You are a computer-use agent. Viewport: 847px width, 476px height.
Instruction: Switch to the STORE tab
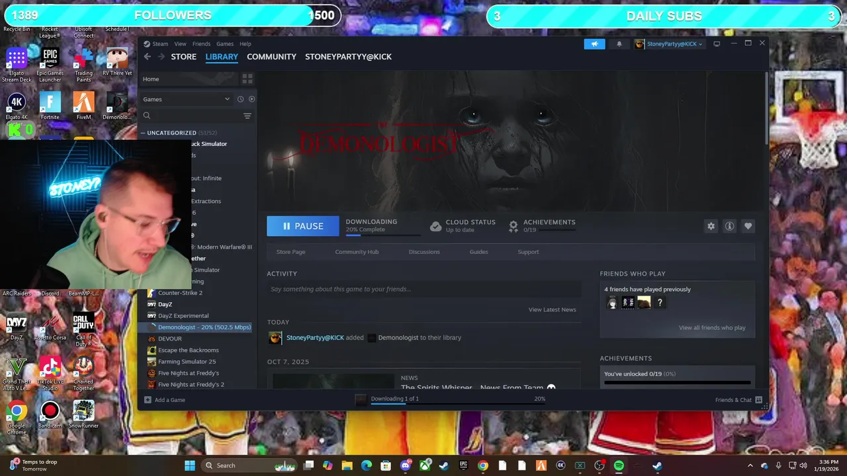(x=184, y=57)
